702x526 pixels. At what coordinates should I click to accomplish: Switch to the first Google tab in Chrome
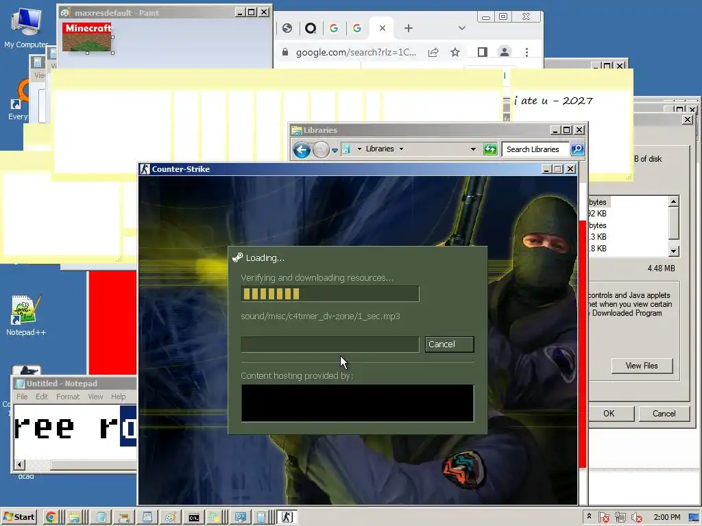click(334, 29)
